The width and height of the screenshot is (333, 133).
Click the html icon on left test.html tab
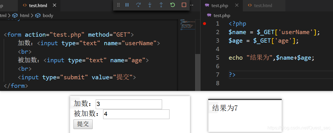(24, 5)
